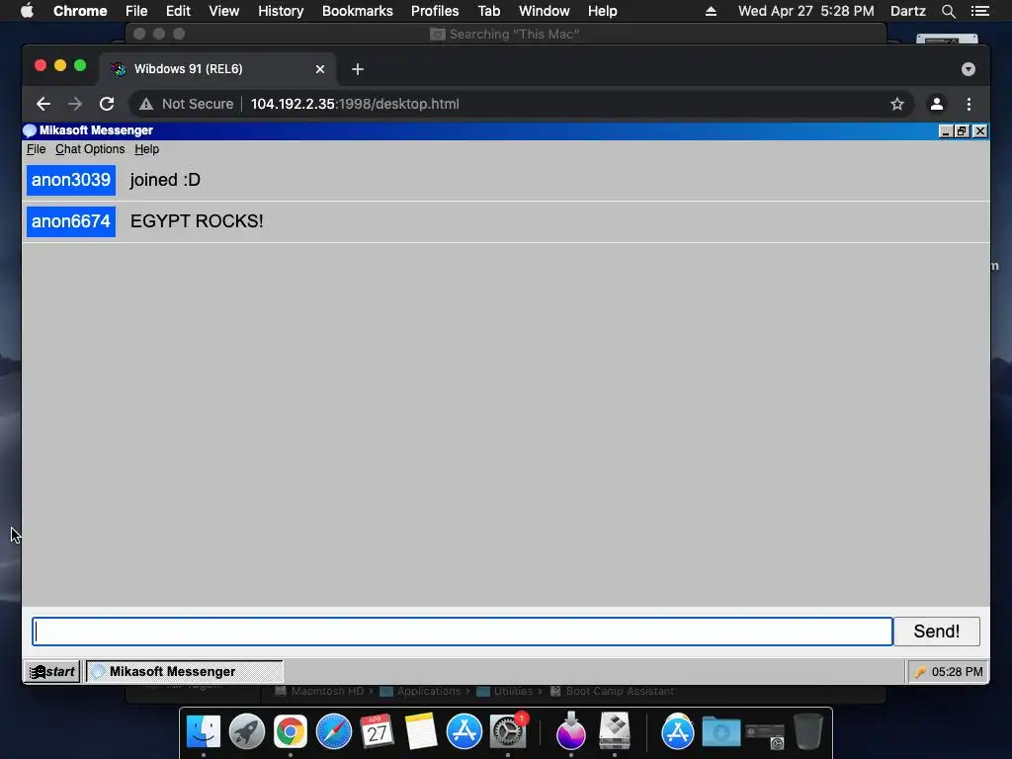
Task: Click the Chrome forward arrow
Action: (x=75, y=104)
